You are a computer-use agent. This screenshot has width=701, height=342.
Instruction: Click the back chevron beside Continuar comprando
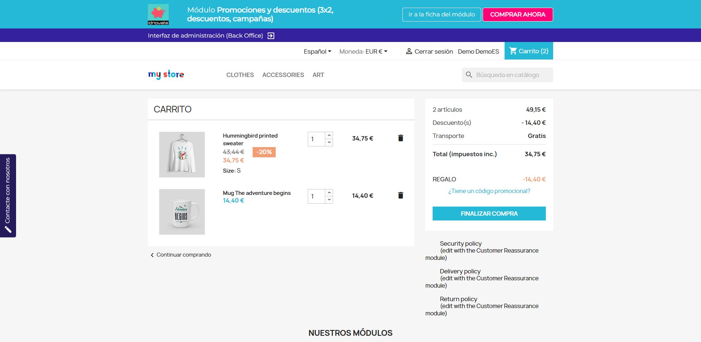152,255
